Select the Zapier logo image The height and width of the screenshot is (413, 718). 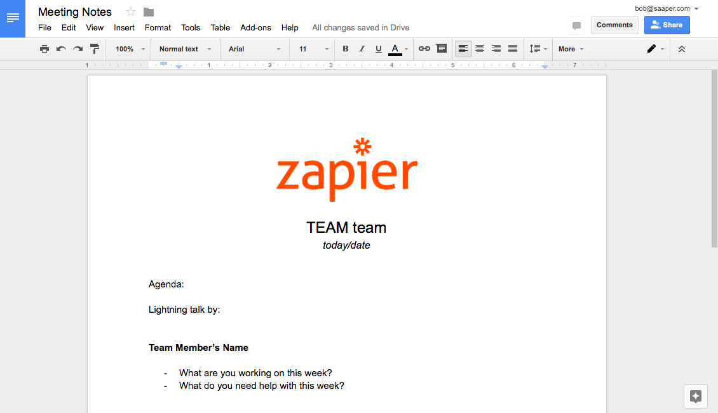[347, 169]
